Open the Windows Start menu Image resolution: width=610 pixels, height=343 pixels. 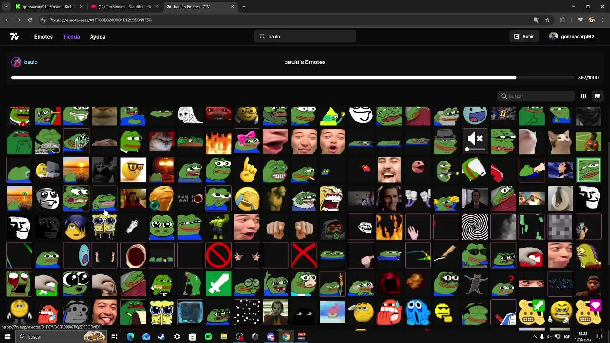7,337
